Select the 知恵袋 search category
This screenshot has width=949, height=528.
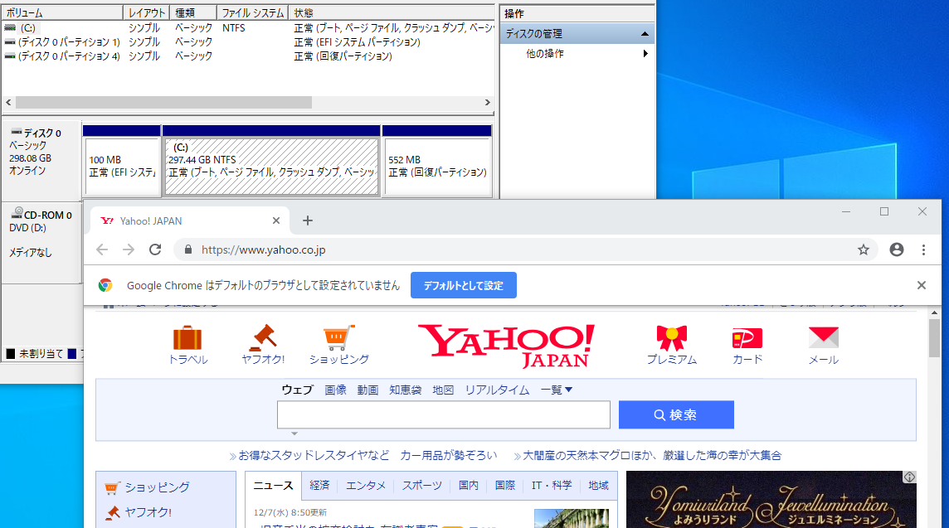[405, 390]
